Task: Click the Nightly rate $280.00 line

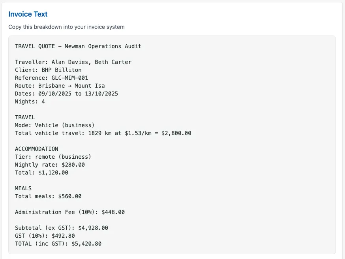Action: [x=50, y=165]
